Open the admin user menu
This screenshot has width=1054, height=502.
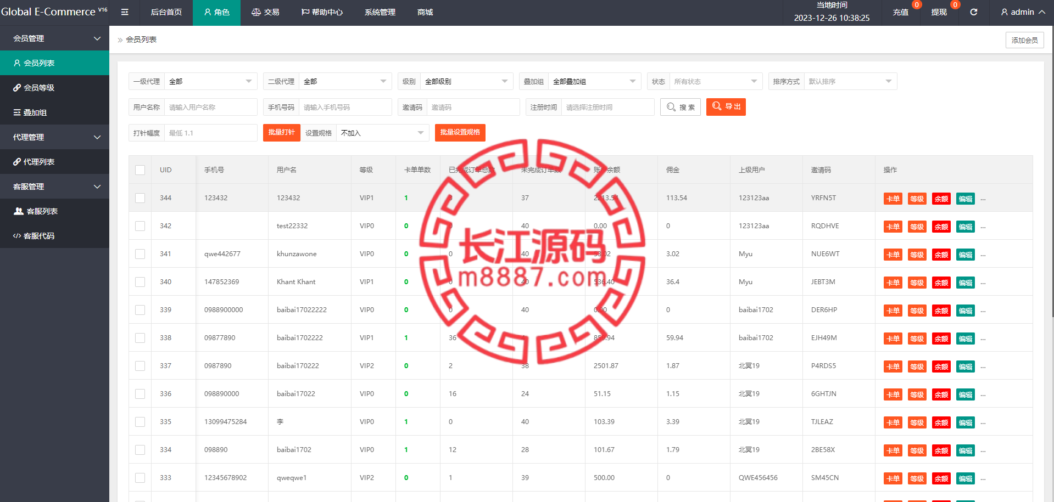[x=1023, y=12]
